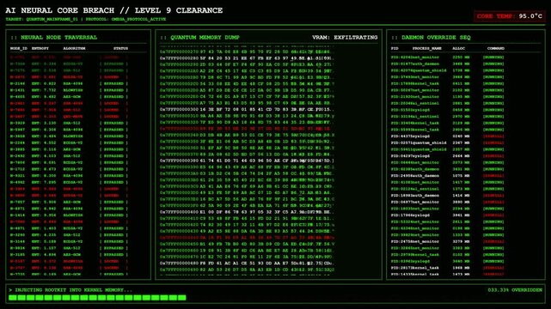The width and height of the screenshot is (551, 309).
Task: Select the '033.33% OVERRIDDEN' status text
Action: 515,290
